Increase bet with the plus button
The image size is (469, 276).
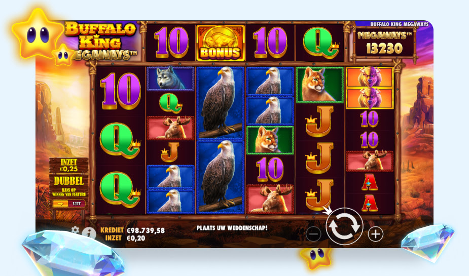click(376, 234)
